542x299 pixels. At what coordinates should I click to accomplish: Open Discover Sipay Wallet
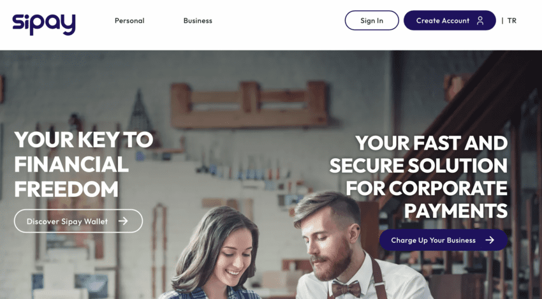coord(78,221)
